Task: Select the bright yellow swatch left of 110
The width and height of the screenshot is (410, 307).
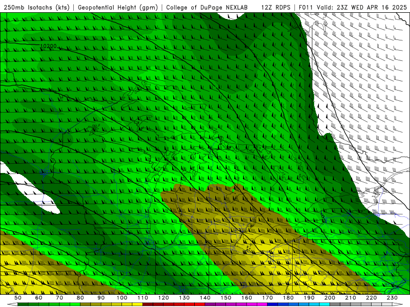Action: click(137, 304)
